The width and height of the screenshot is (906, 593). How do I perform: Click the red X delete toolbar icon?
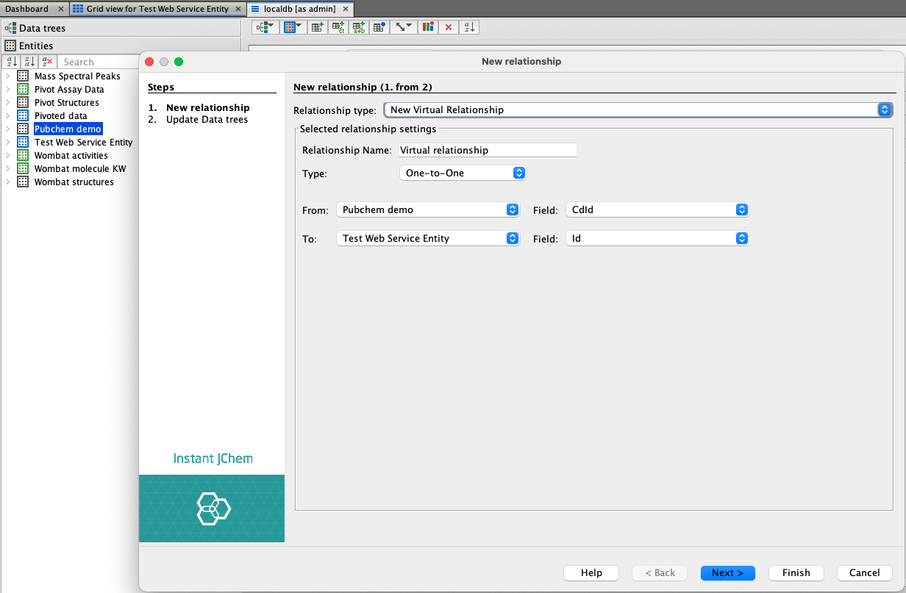(x=449, y=27)
